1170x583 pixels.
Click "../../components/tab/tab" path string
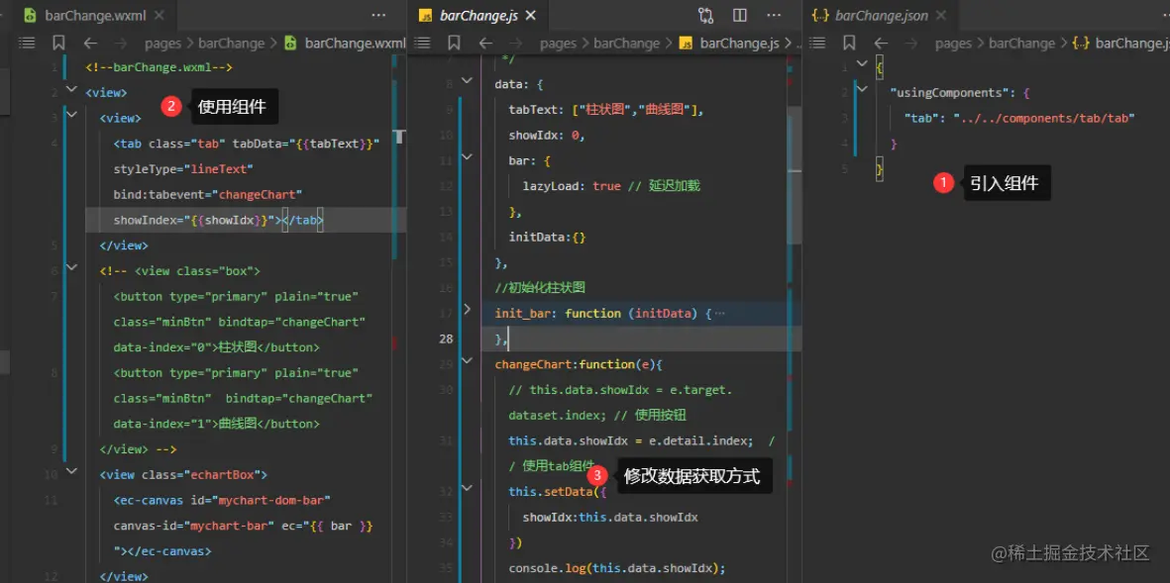click(x=1044, y=118)
